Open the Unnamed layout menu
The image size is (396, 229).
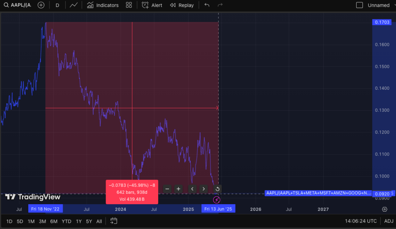click(379, 5)
